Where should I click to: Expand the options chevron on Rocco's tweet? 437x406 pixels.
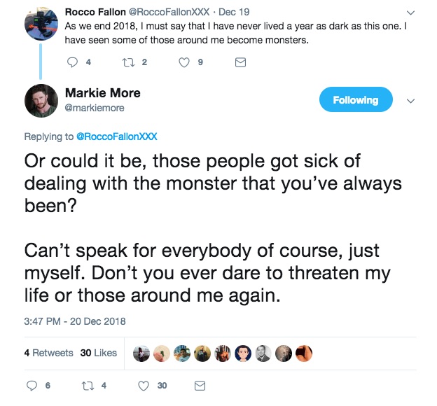click(x=410, y=12)
